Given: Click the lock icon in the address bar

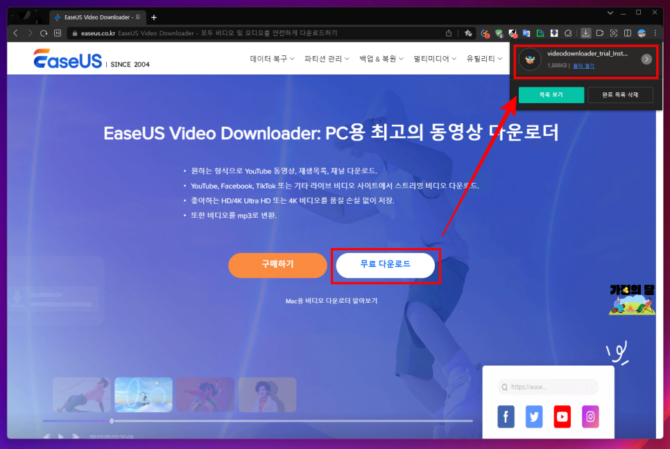Looking at the screenshot, I should click(75, 33).
